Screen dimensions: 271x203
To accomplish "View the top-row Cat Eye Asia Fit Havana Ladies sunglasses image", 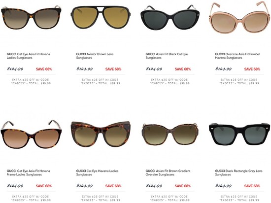I will pyautogui.click(x=31, y=17).
